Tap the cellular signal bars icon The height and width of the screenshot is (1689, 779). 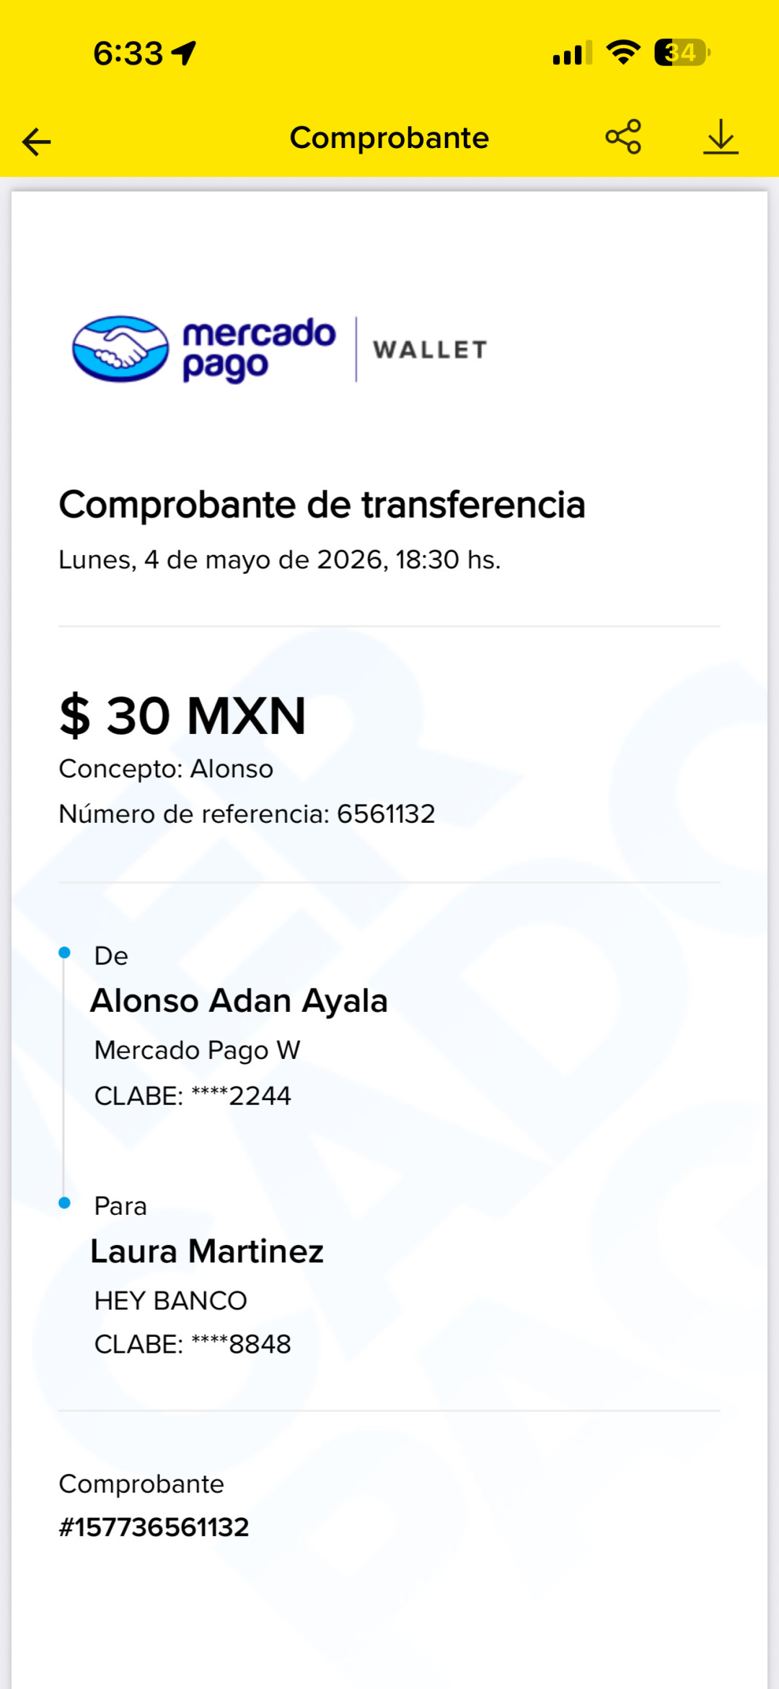[x=572, y=53]
